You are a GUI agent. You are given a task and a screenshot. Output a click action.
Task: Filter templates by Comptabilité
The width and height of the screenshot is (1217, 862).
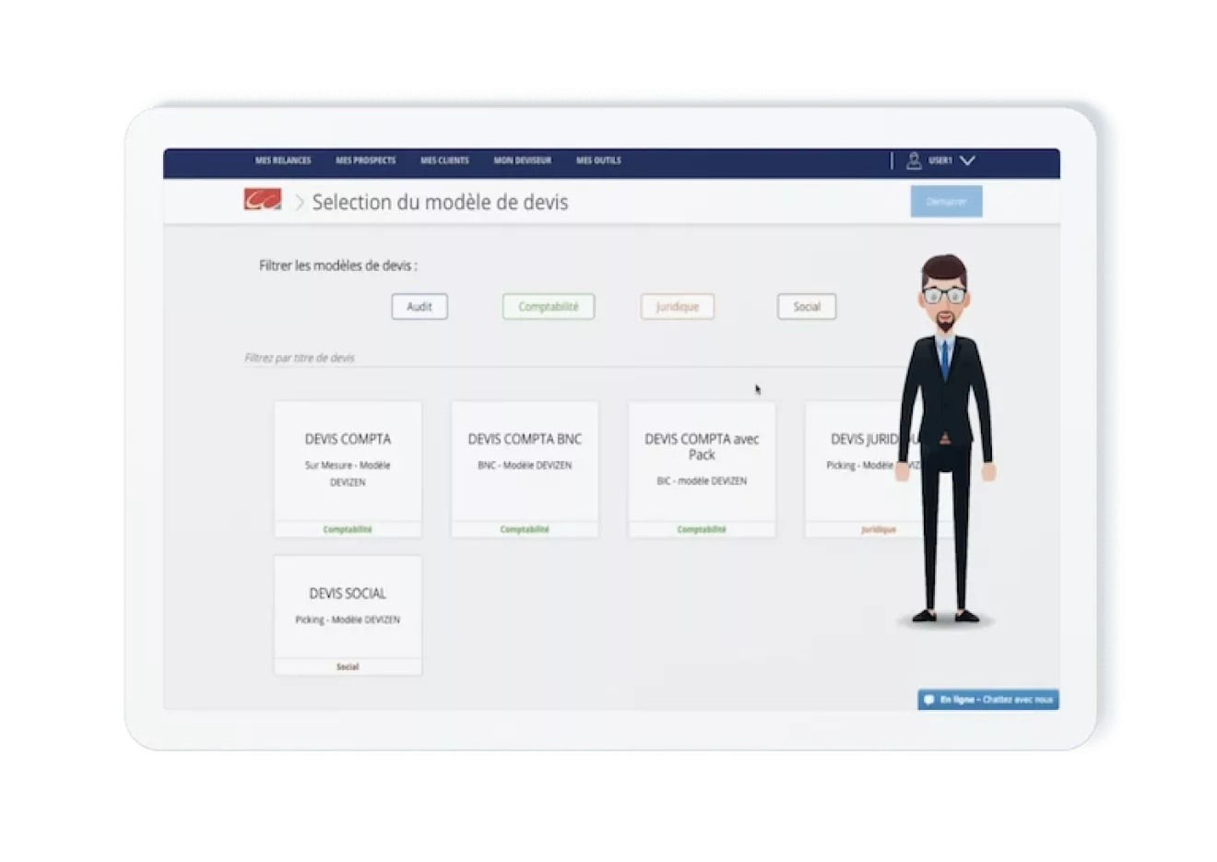[549, 307]
